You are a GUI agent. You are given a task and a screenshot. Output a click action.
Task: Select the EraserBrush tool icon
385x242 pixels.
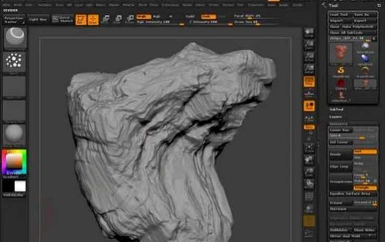[x=365, y=72]
